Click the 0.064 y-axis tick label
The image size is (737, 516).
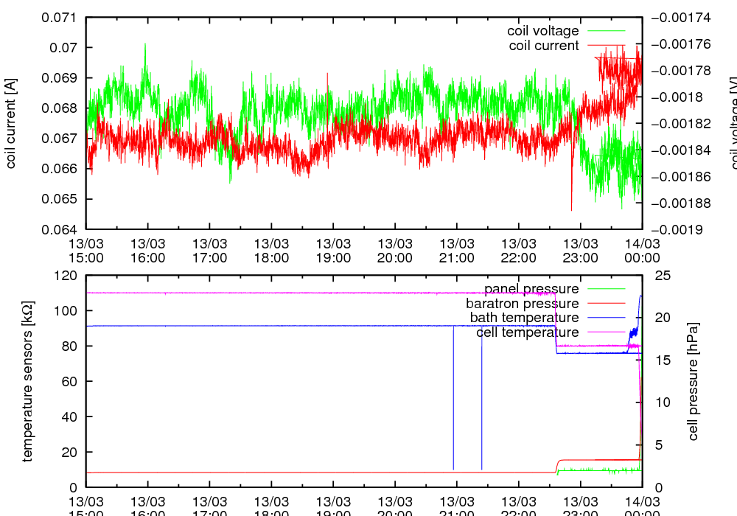[61, 229]
